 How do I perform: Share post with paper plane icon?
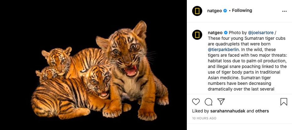tap(221, 102)
